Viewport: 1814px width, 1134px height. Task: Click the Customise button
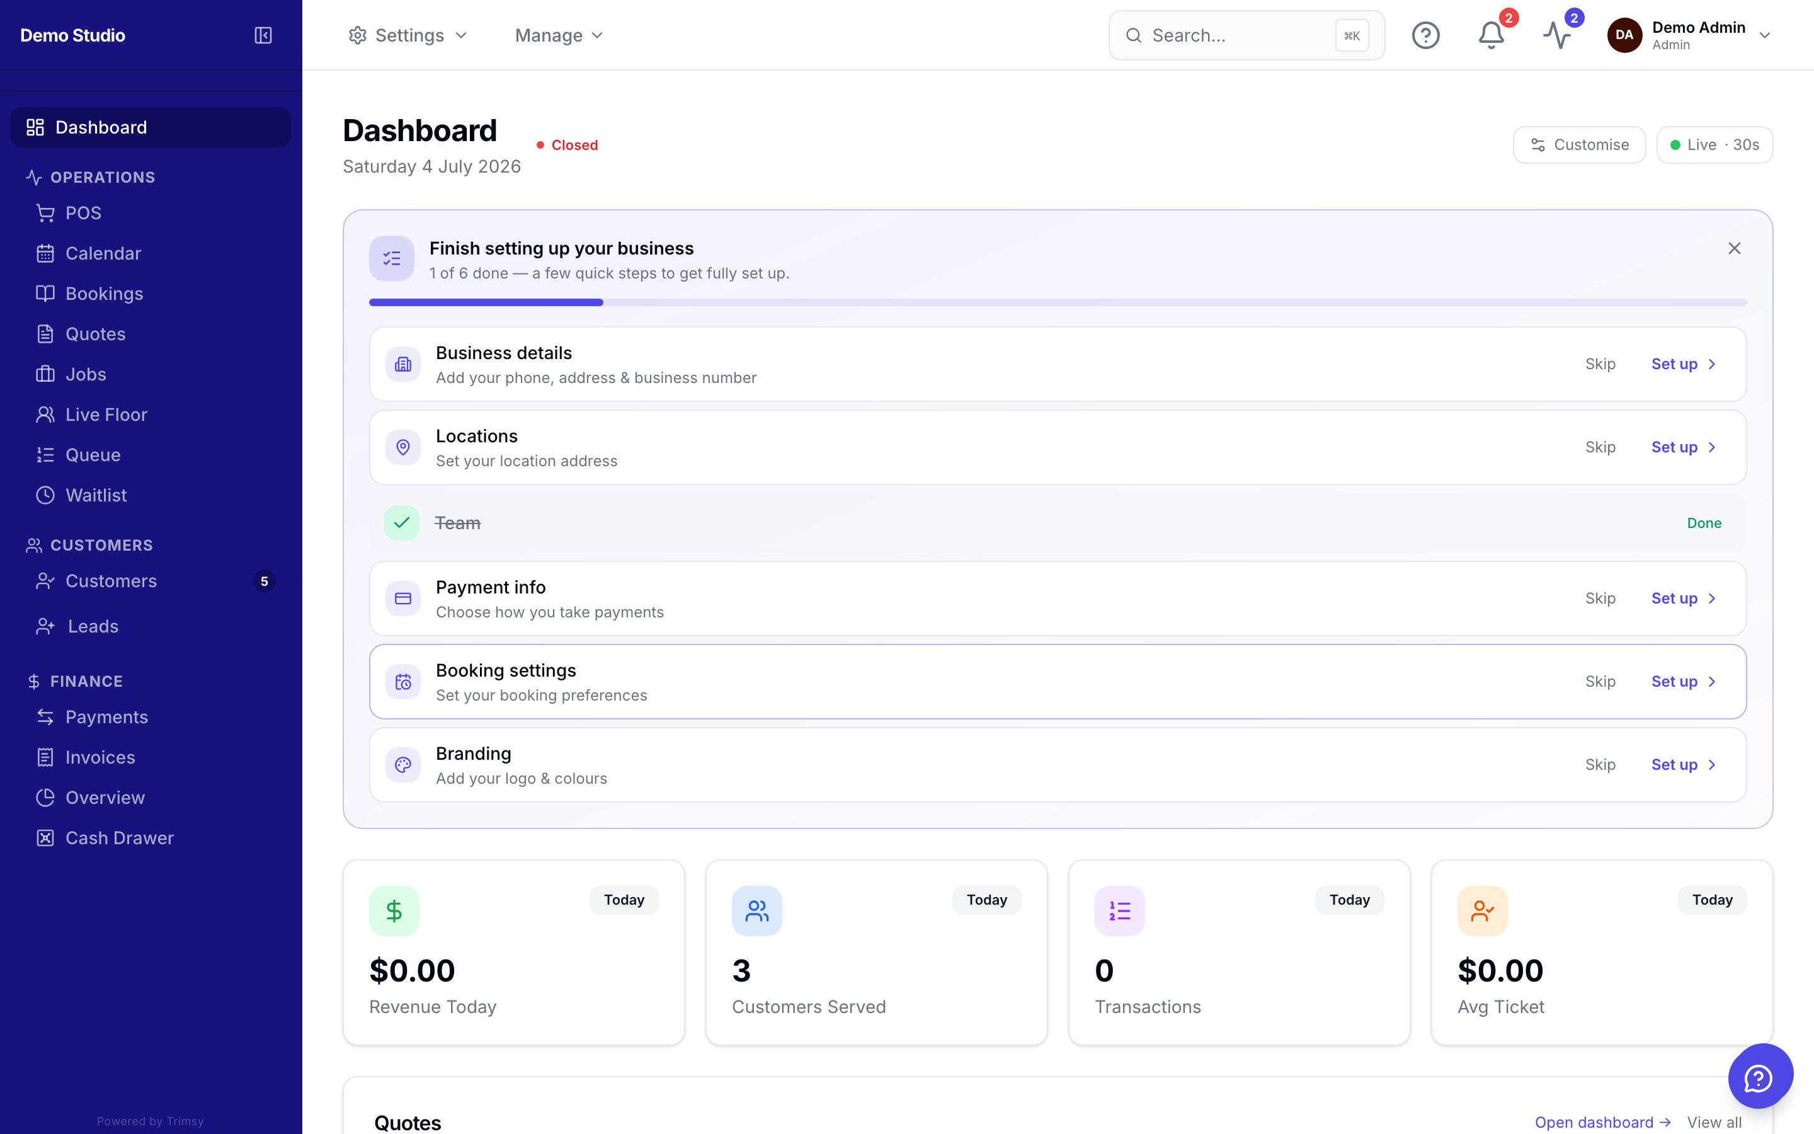point(1578,145)
